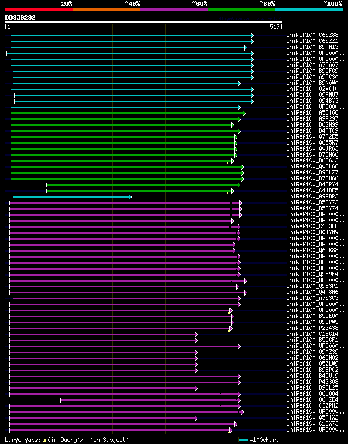Select hit label UniRef100_C1BG14
The width and height of the screenshot is (348, 444).
point(312,334)
